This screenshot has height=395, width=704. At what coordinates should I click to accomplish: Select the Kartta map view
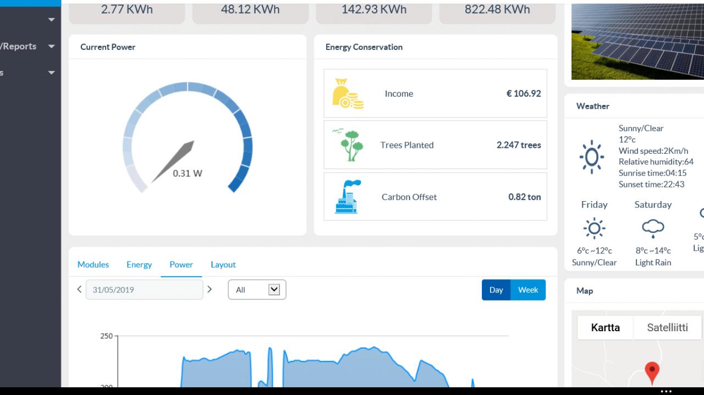pyautogui.click(x=605, y=327)
